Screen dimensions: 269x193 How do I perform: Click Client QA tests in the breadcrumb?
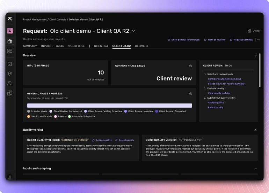(58, 20)
